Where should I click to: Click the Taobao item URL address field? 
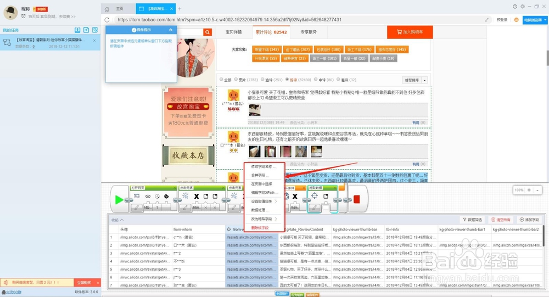coord(299,20)
